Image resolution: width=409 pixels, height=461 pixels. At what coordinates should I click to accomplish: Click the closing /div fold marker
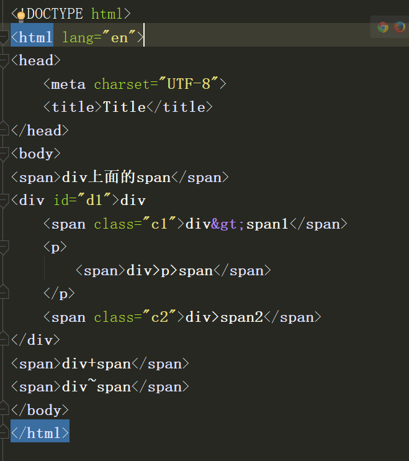coord(4,340)
